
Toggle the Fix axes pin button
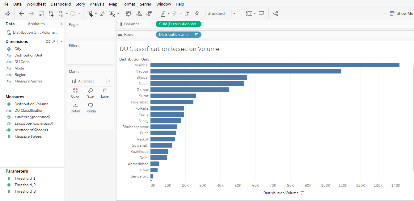click(x=197, y=14)
